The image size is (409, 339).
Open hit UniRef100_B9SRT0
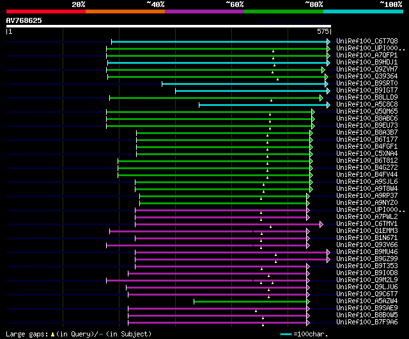(x=367, y=84)
